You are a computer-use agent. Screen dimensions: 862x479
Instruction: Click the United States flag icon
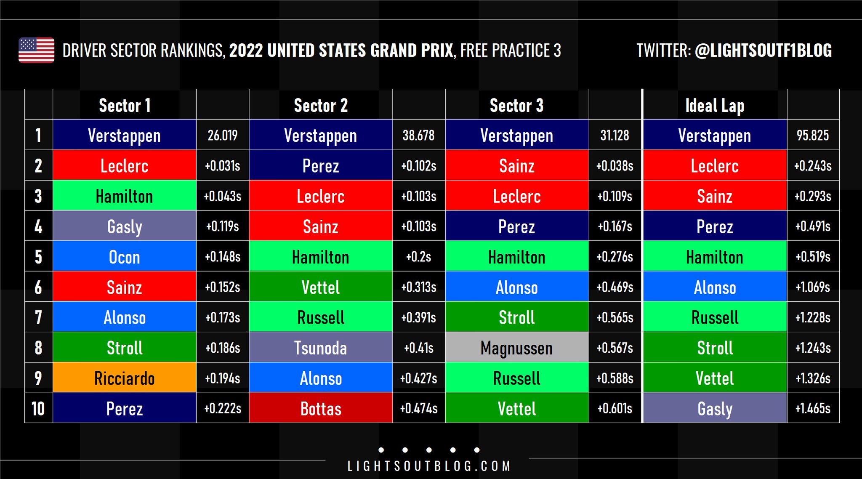click(37, 50)
